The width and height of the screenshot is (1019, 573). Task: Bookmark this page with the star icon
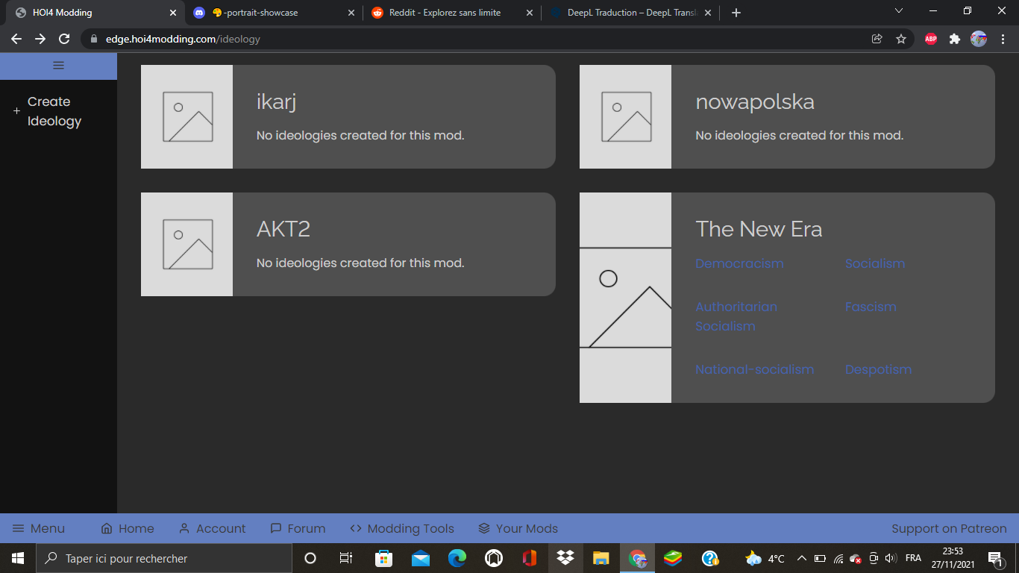[901, 39]
